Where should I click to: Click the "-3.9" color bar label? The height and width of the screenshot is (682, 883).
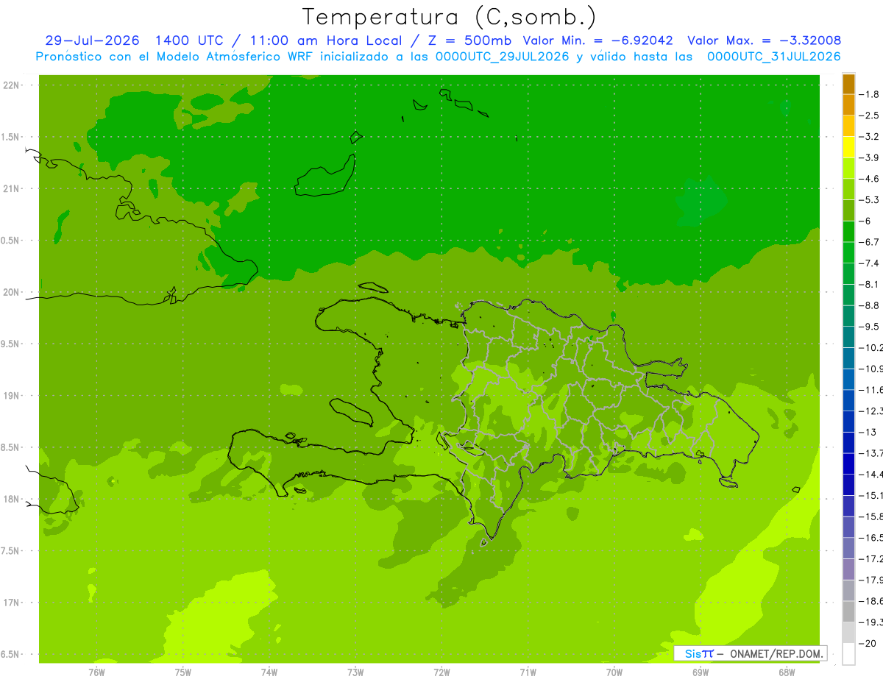[870, 157]
